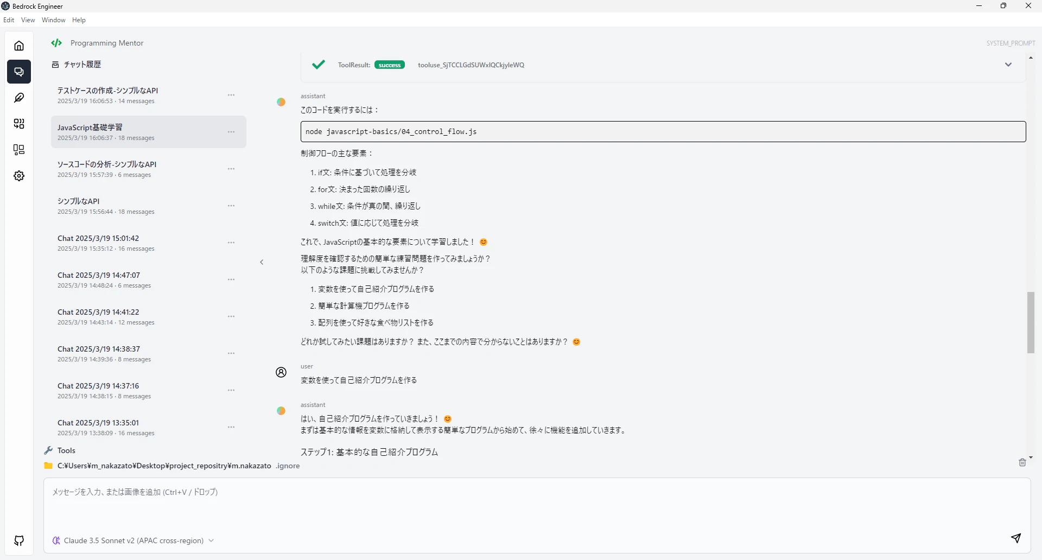Open options for Chat 2025/3/19 15:01:42

point(231,243)
